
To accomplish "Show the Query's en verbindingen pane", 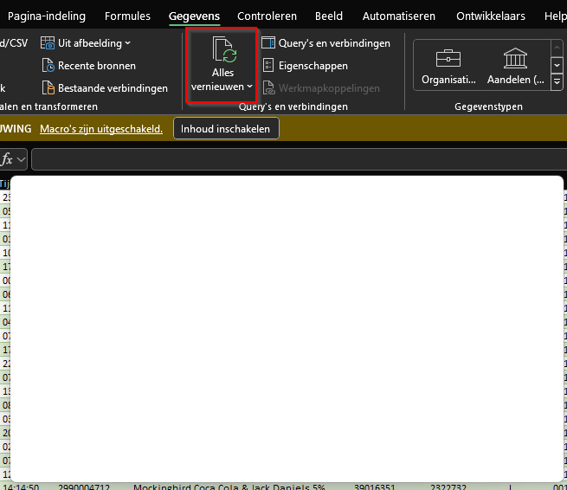I will click(334, 43).
